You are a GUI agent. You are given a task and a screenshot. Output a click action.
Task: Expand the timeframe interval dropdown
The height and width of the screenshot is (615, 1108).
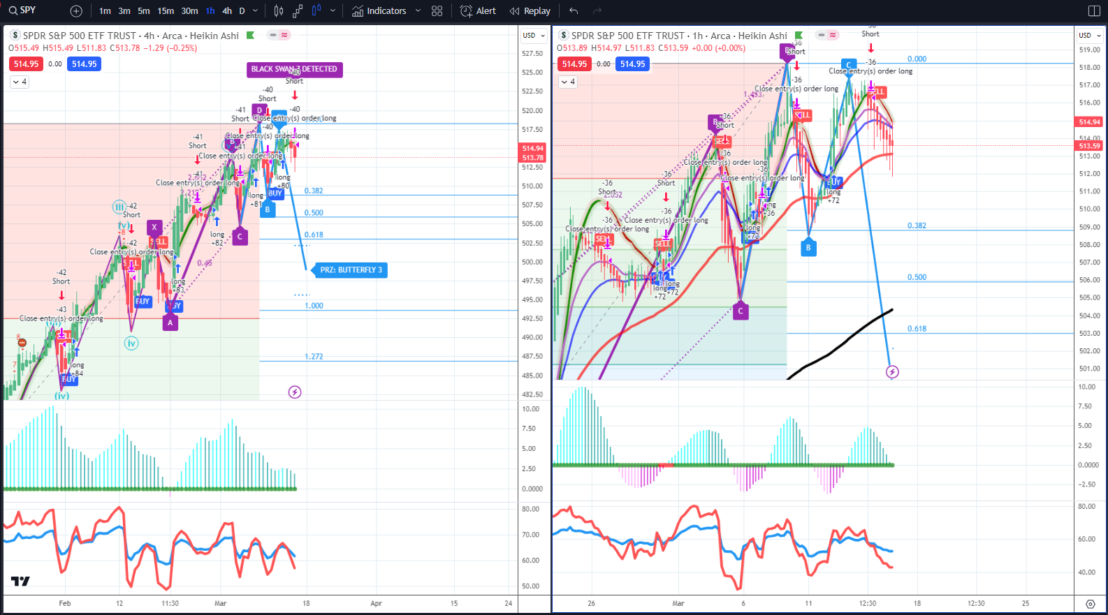click(x=256, y=11)
